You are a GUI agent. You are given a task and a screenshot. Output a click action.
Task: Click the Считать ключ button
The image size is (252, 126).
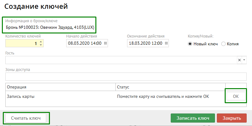coord(26,118)
